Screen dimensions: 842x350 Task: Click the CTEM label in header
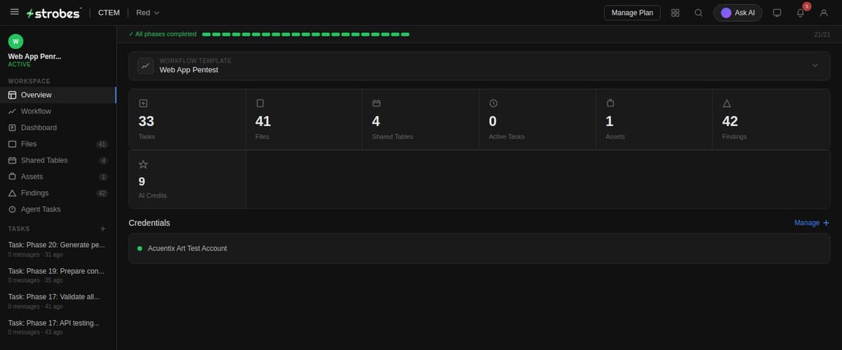coord(109,13)
